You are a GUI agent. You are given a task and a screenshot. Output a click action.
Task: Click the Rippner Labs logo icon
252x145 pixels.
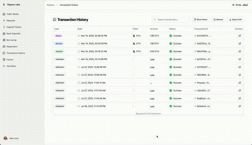coord(4,5)
